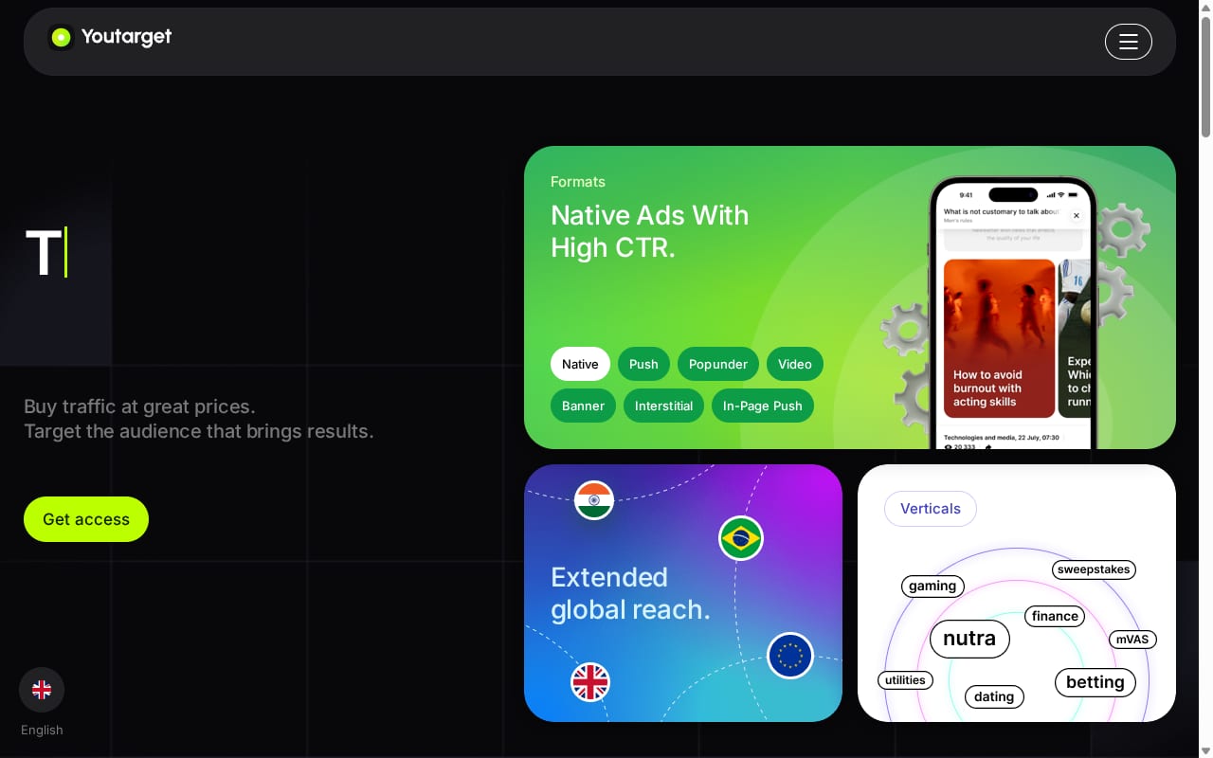The image size is (1213, 758).
Task: Click the Get access button
Action: point(86,519)
